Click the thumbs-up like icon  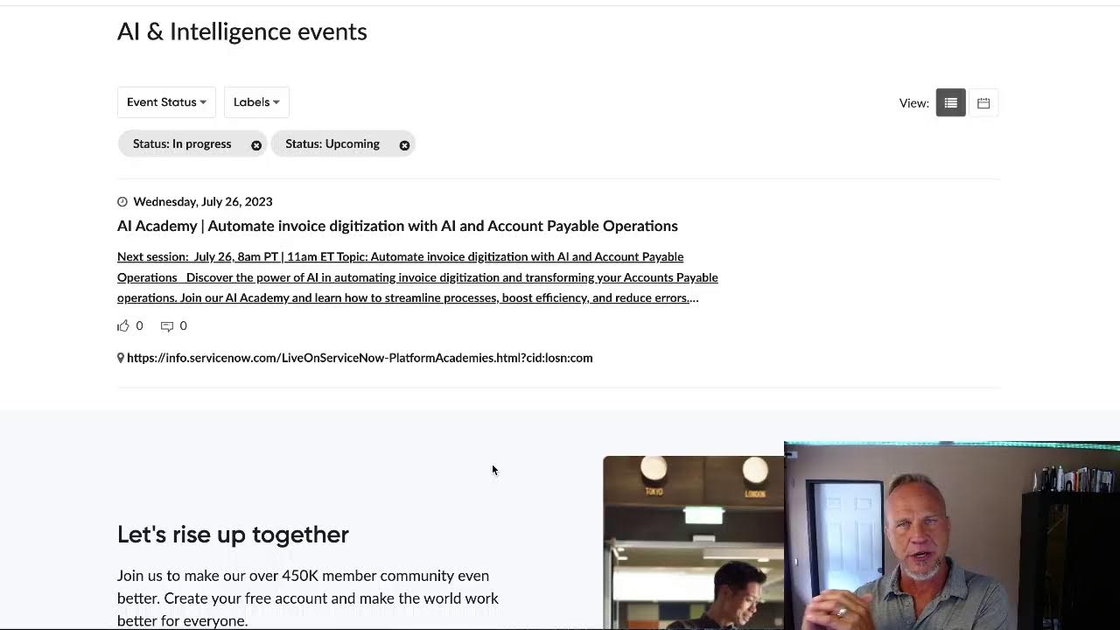tap(122, 325)
